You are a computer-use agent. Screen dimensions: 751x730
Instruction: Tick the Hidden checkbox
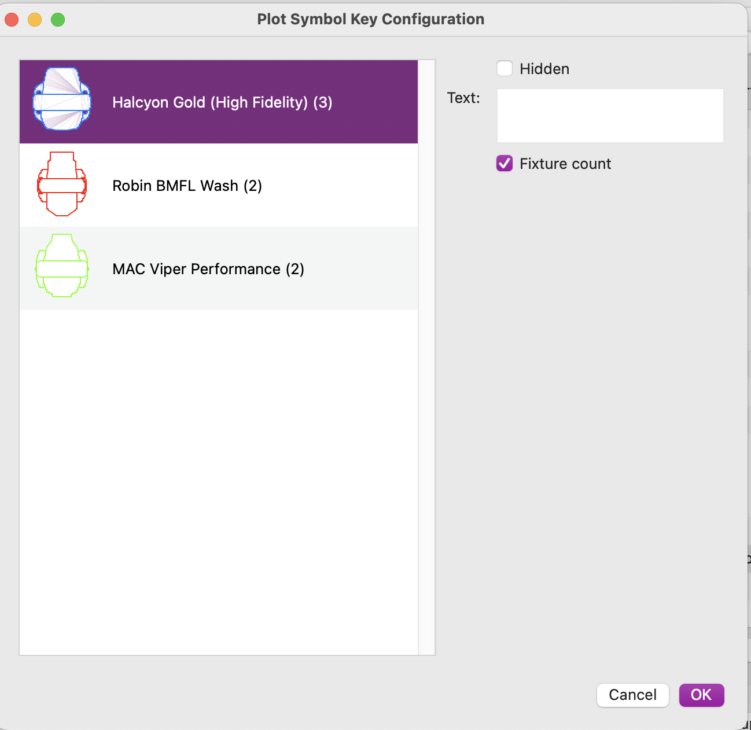(505, 69)
